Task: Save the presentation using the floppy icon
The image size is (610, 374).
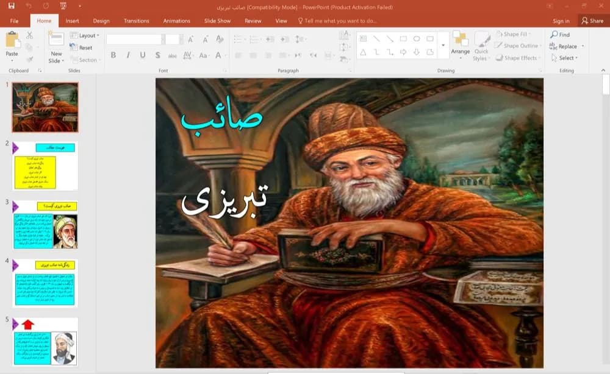Action: click(11, 6)
